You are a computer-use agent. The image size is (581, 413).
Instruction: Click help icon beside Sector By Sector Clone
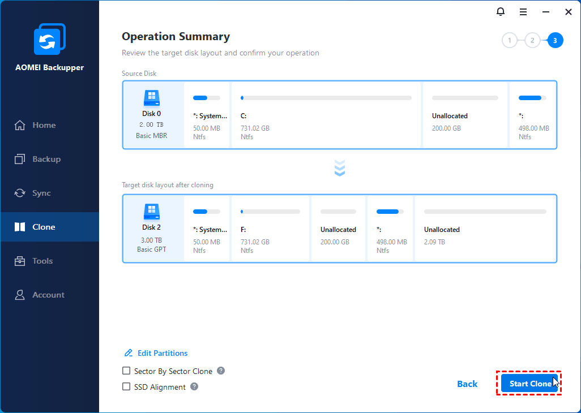pyautogui.click(x=221, y=371)
